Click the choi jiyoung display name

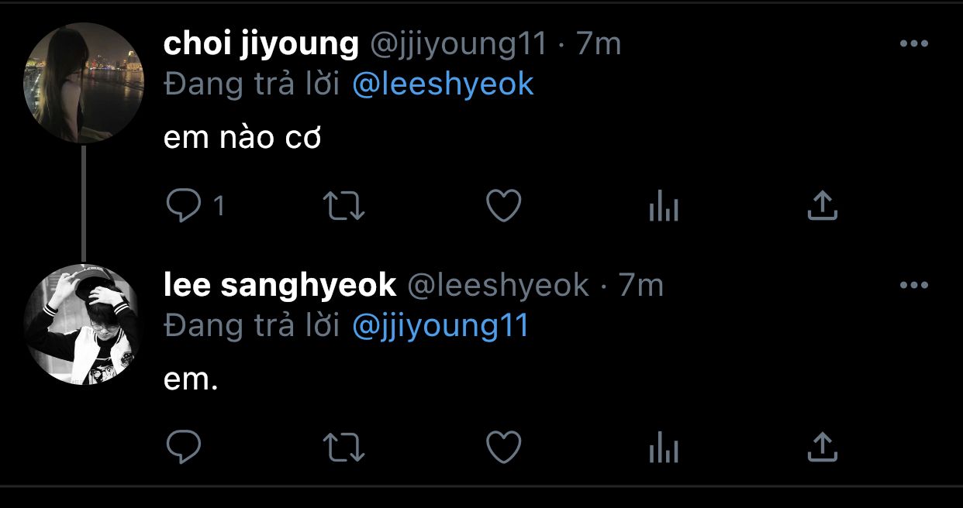[x=261, y=45]
